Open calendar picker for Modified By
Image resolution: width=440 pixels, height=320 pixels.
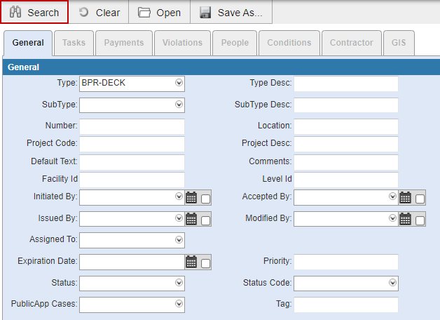point(405,219)
